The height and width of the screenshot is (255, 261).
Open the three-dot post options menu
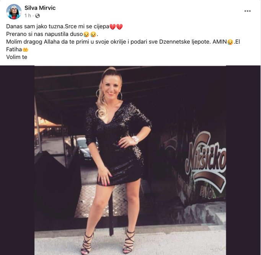pos(247,11)
